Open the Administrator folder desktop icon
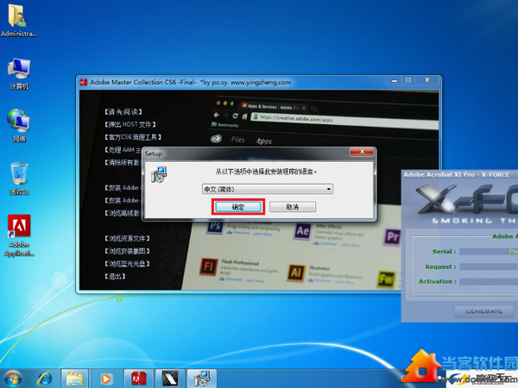Viewport: 518px width, 388px height. click(18, 21)
